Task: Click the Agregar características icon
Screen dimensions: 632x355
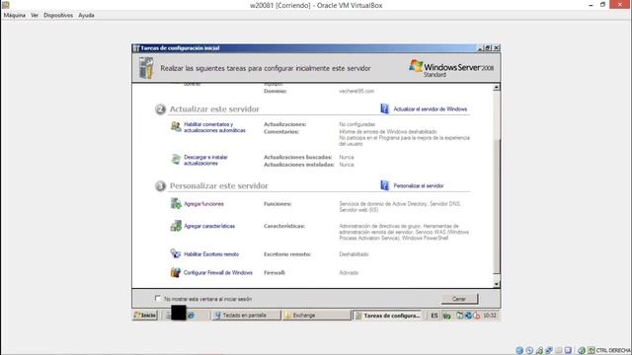Action: tap(176, 226)
